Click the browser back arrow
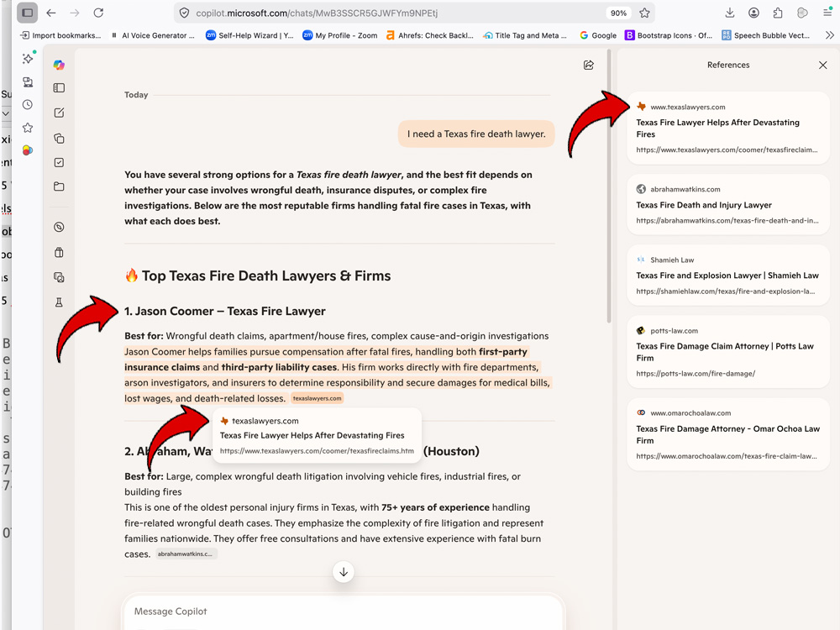Image resolution: width=840 pixels, height=630 pixels. click(51, 13)
